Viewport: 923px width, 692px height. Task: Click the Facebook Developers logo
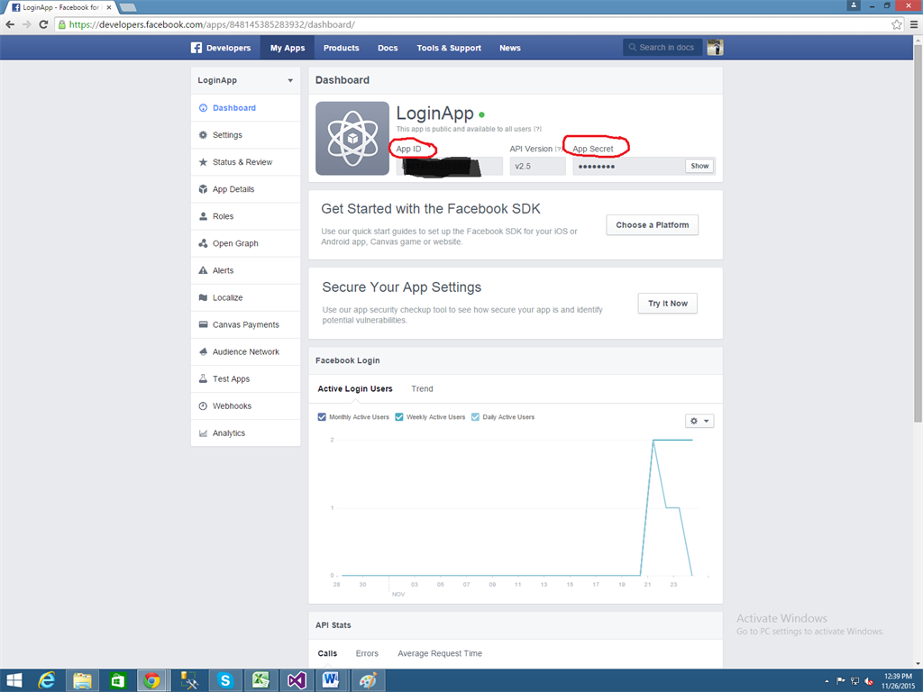pos(221,48)
